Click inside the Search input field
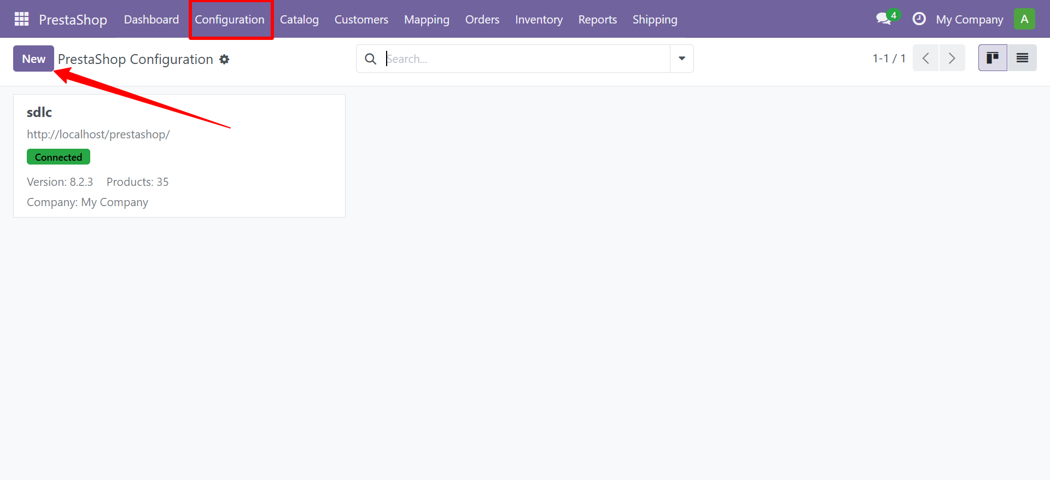The width and height of the screenshot is (1050, 480). [526, 58]
